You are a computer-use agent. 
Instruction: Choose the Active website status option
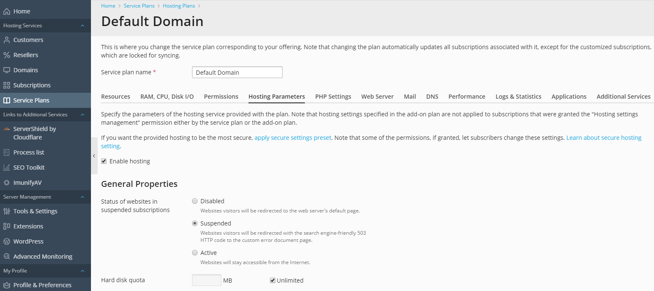[x=195, y=253]
